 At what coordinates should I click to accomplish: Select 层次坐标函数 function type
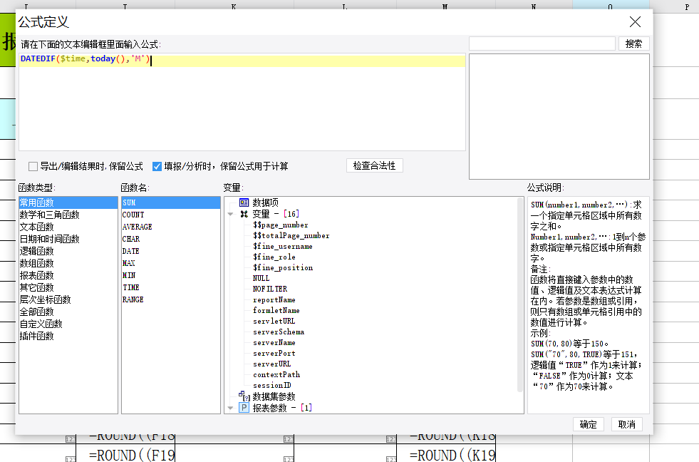coord(68,299)
